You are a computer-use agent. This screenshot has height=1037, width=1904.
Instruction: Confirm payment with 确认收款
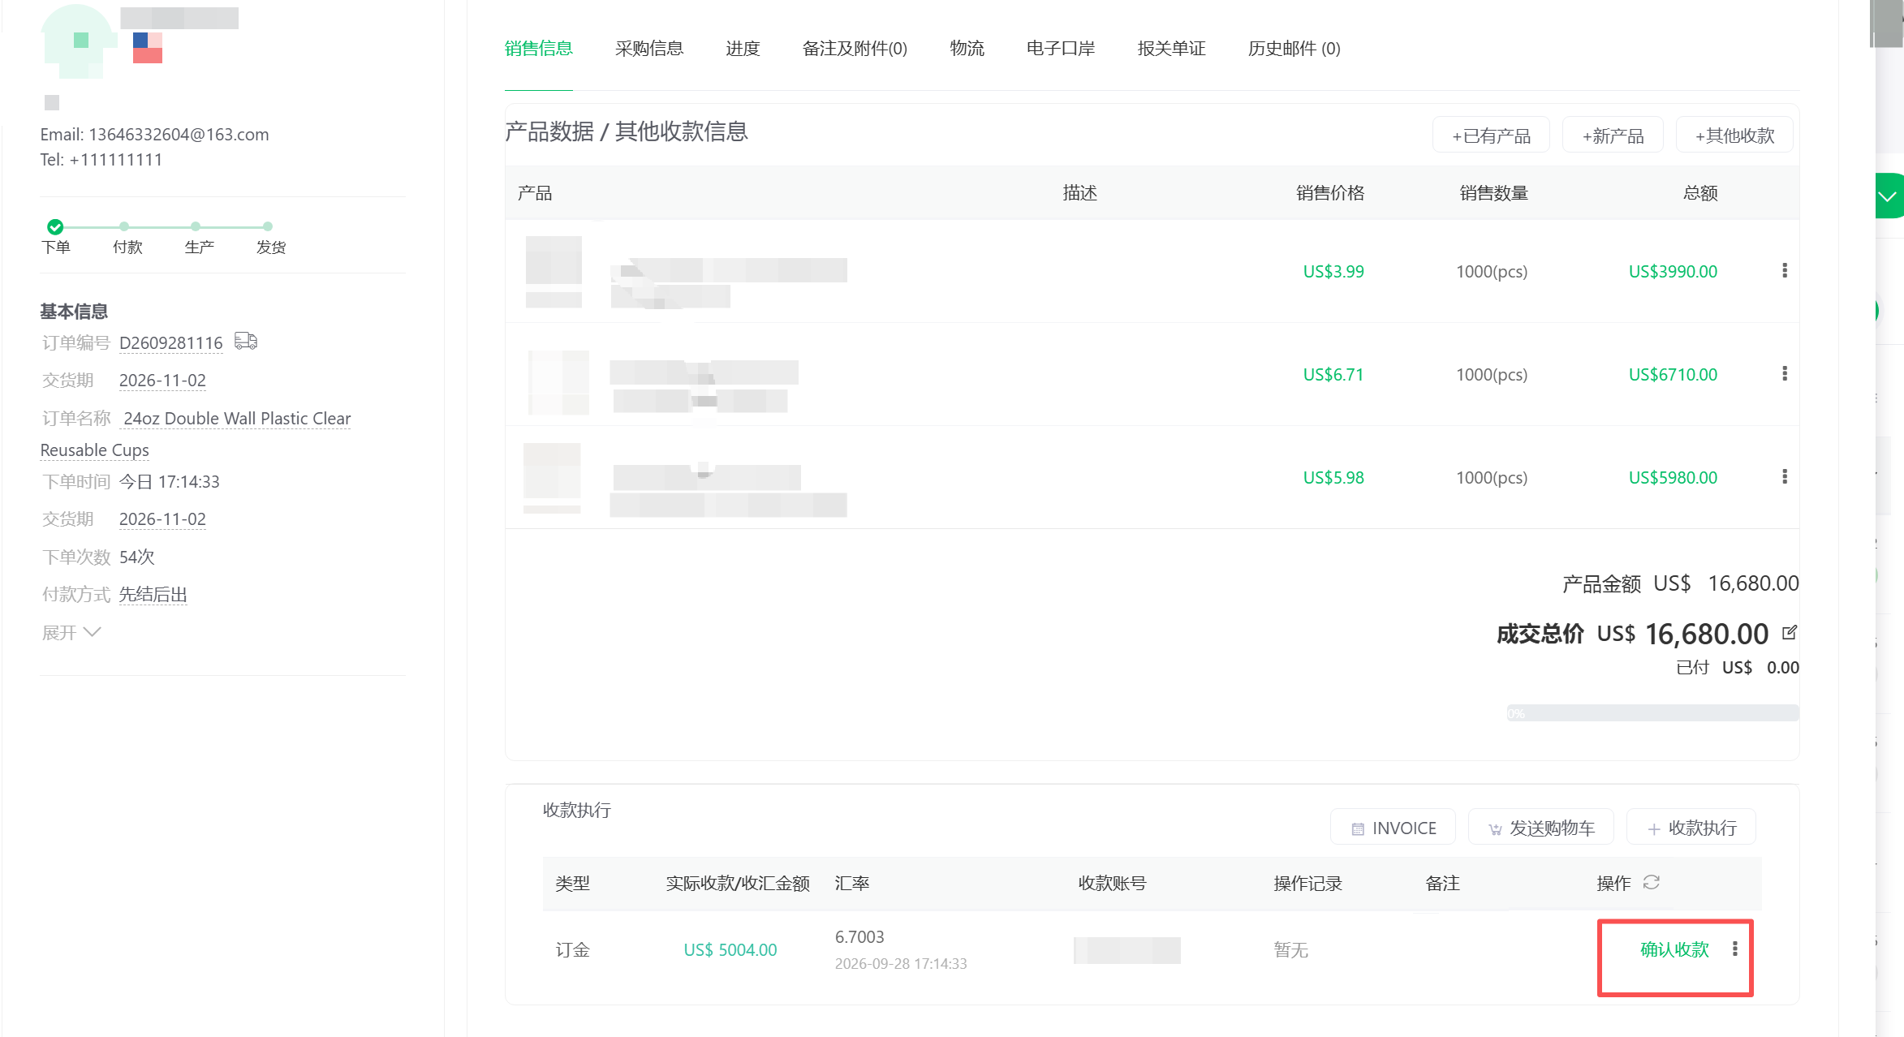tap(1674, 949)
